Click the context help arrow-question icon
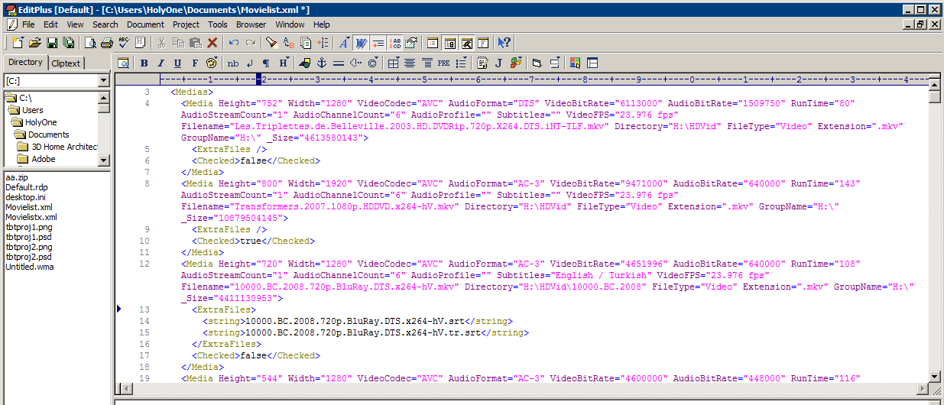Viewport: 944px width, 405px height. point(504,43)
